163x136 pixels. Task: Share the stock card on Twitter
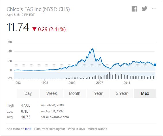[x=145, y=9]
